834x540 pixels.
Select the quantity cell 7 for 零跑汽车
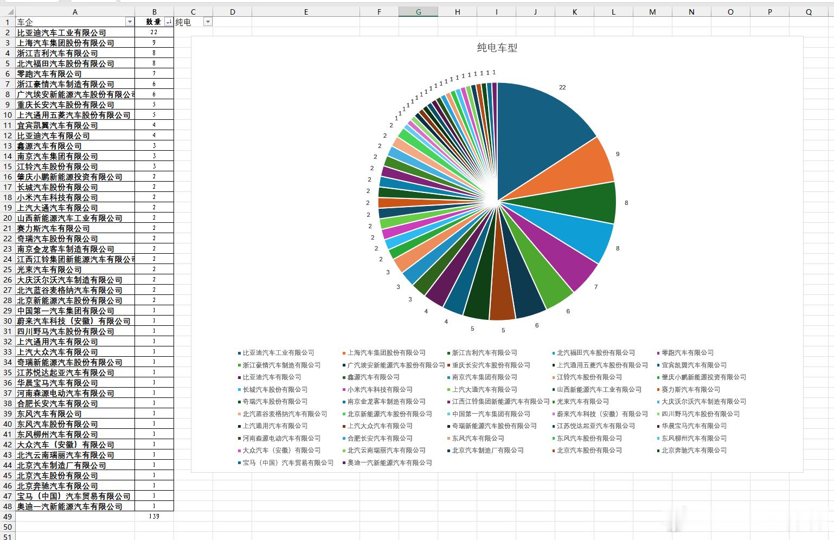point(155,74)
